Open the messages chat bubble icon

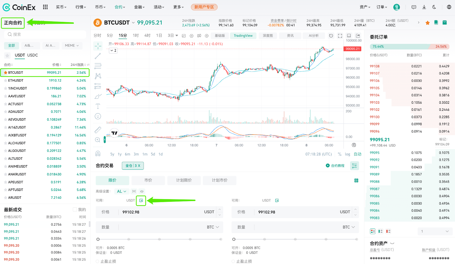(x=414, y=7)
